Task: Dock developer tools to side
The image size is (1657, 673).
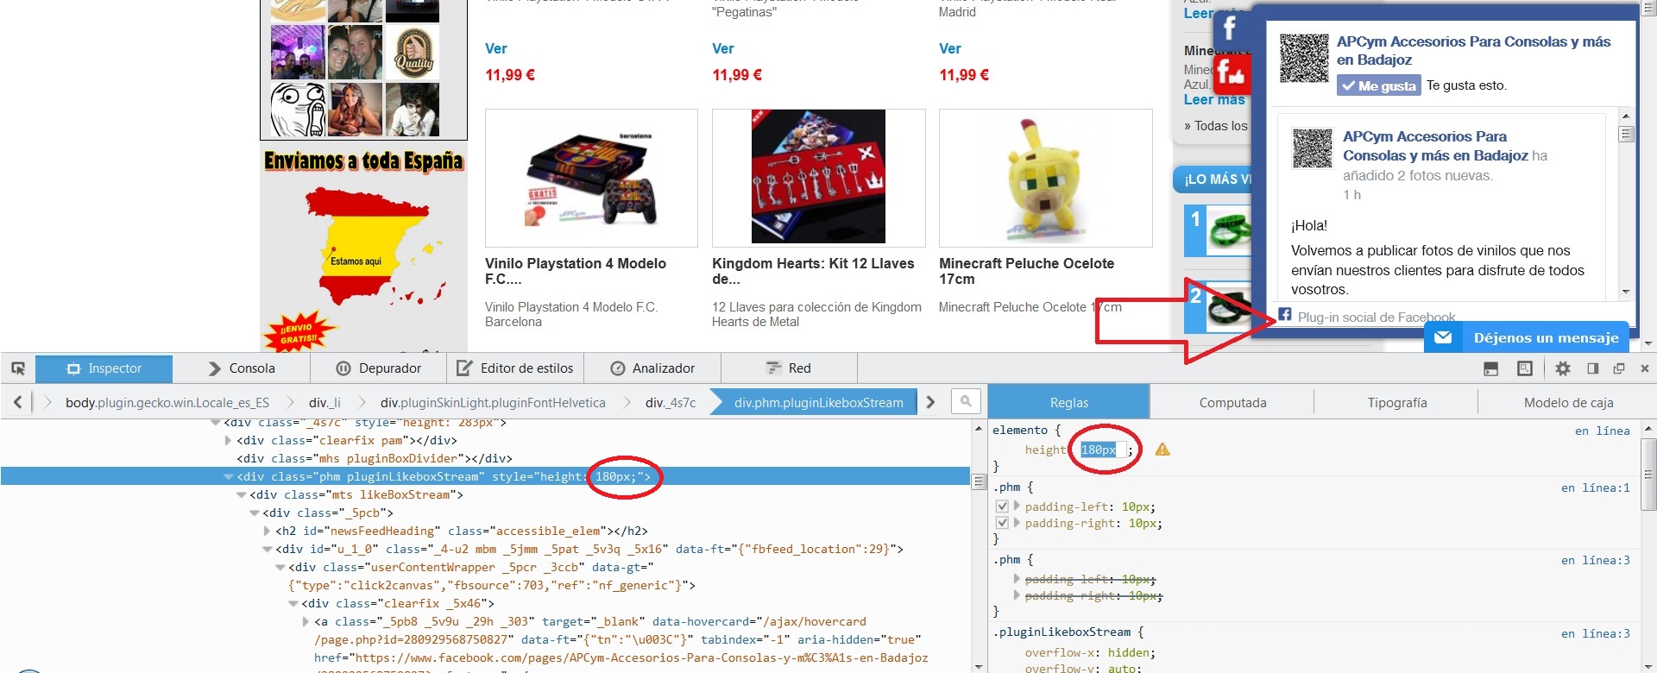Action: [1593, 368]
